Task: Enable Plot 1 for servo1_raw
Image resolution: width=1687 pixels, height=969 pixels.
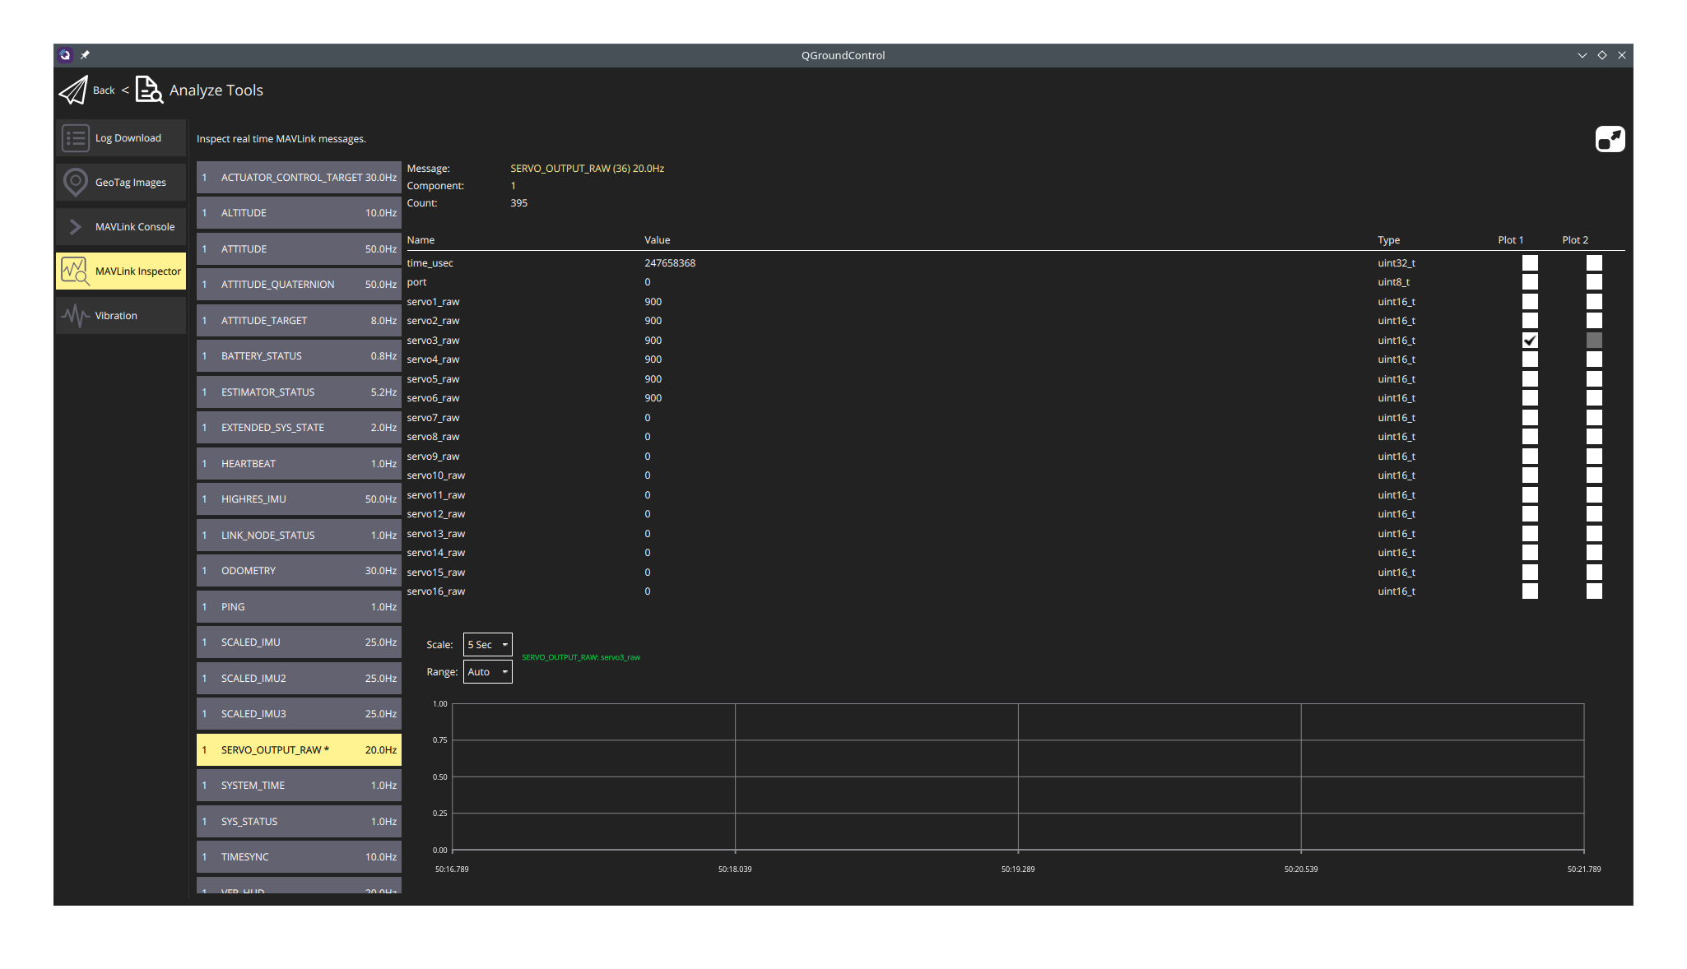Action: click(1530, 302)
